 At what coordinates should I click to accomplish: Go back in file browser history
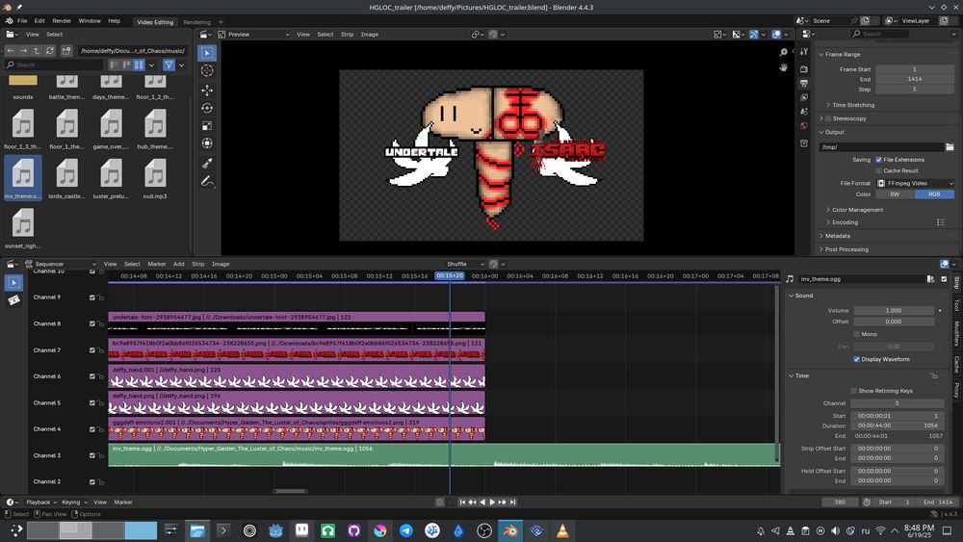11,50
